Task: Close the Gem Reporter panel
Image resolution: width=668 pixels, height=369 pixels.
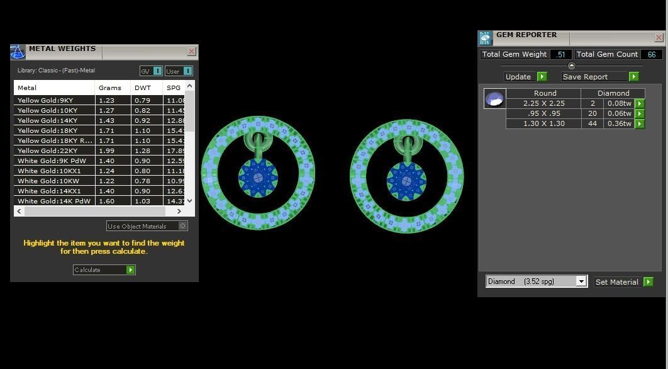Action: click(659, 38)
